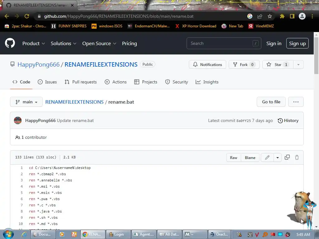Star the repository

[x=278, y=65]
